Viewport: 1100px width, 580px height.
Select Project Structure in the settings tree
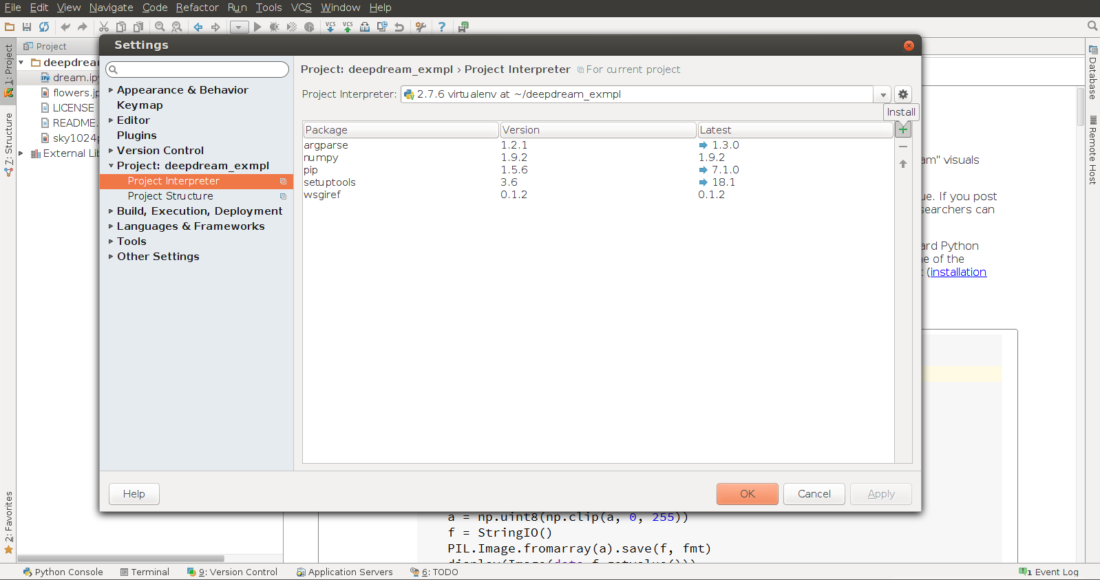click(171, 196)
